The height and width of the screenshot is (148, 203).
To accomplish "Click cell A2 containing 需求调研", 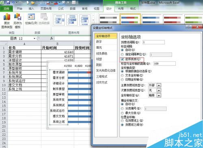I will click(x=24, y=52).
